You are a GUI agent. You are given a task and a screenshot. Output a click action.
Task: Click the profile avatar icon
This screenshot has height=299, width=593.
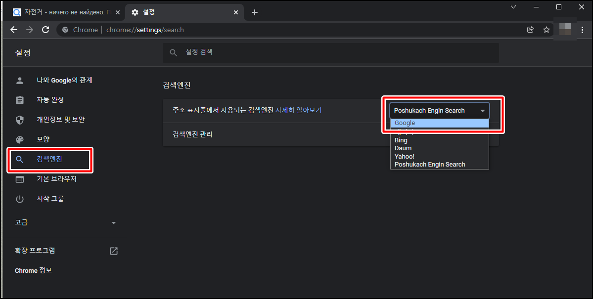565,29
